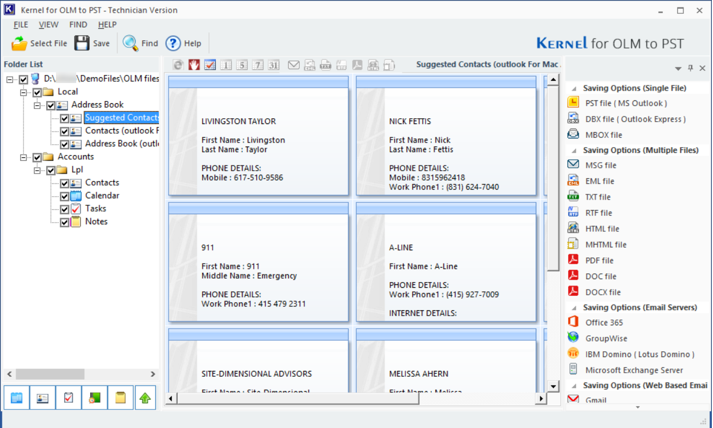The height and width of the screenshot is (428, 713).
Task: Open the VIEW menu
Action: (48, 25)
